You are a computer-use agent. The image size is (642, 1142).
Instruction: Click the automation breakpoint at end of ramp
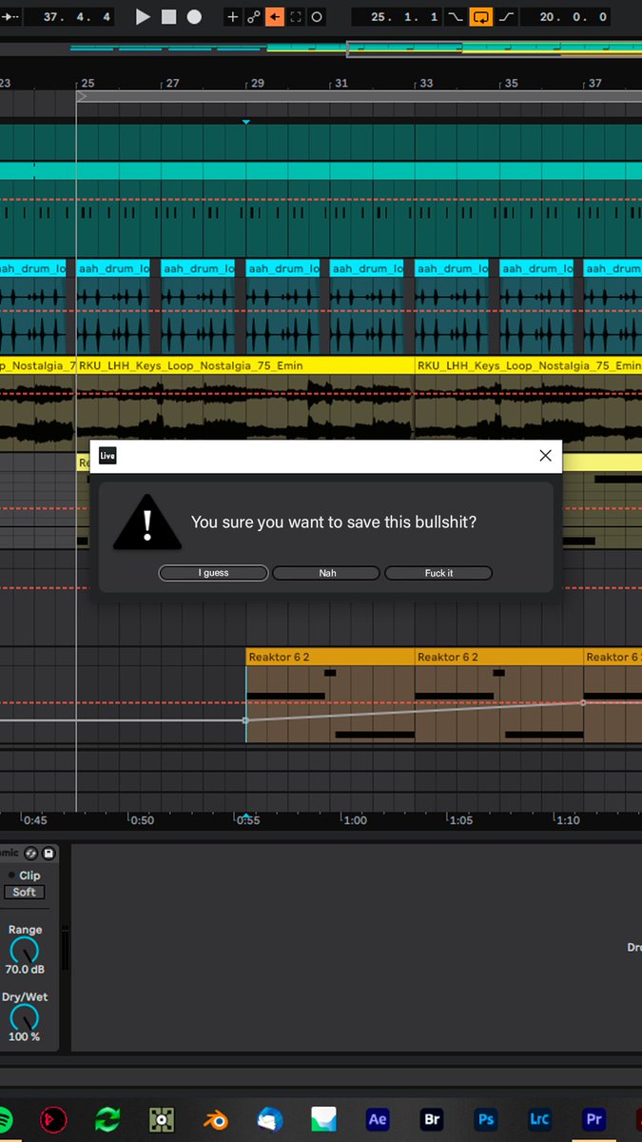coord(583,702)
